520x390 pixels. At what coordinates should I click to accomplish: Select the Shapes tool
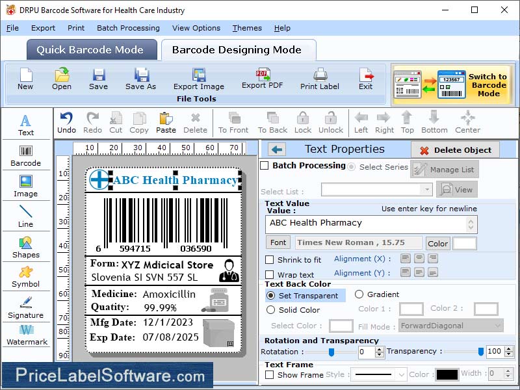pos(26,247)
